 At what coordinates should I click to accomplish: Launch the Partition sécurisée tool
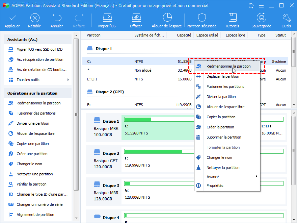(x=202, y=18)
